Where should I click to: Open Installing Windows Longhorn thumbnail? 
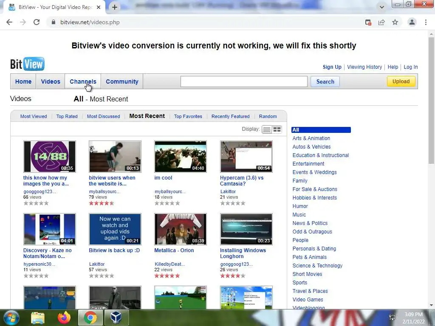pos(246,229)
